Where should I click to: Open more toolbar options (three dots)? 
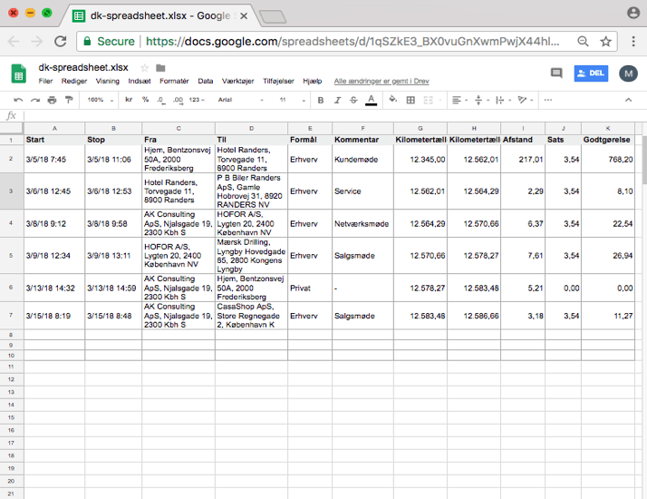[548, 100]
